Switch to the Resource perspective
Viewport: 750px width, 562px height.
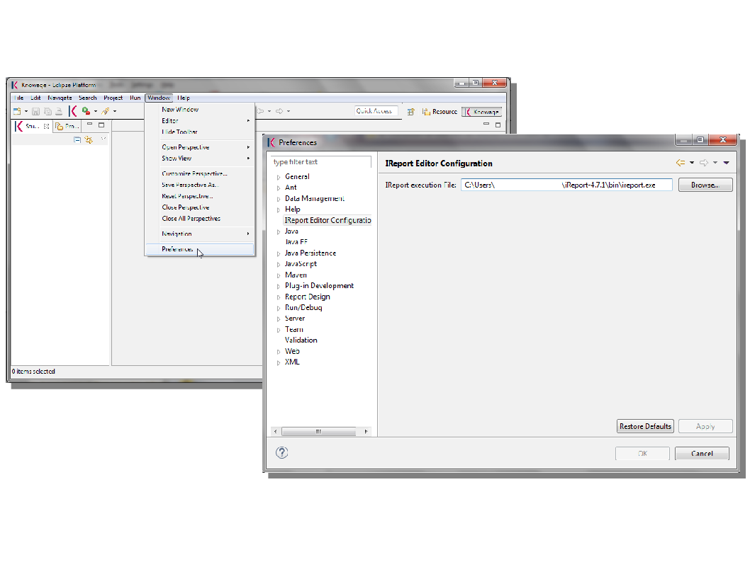tap(440, 112)
